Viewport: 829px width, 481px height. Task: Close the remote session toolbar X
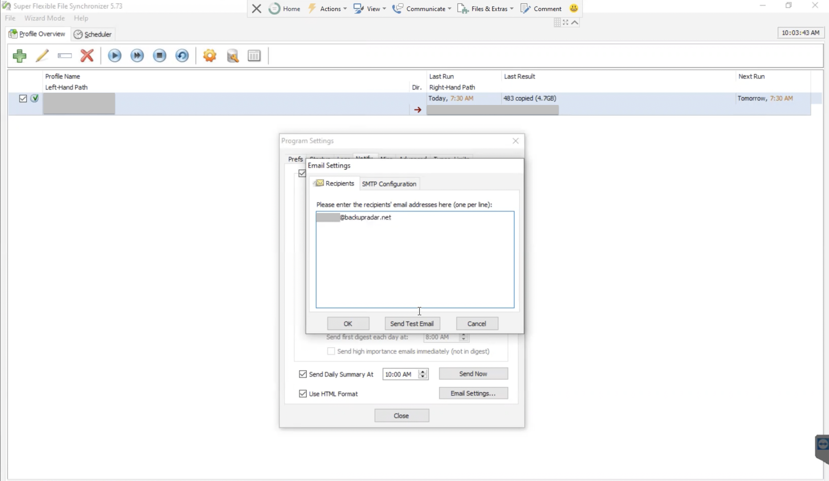pyautogui.click(x=257, y=8)
